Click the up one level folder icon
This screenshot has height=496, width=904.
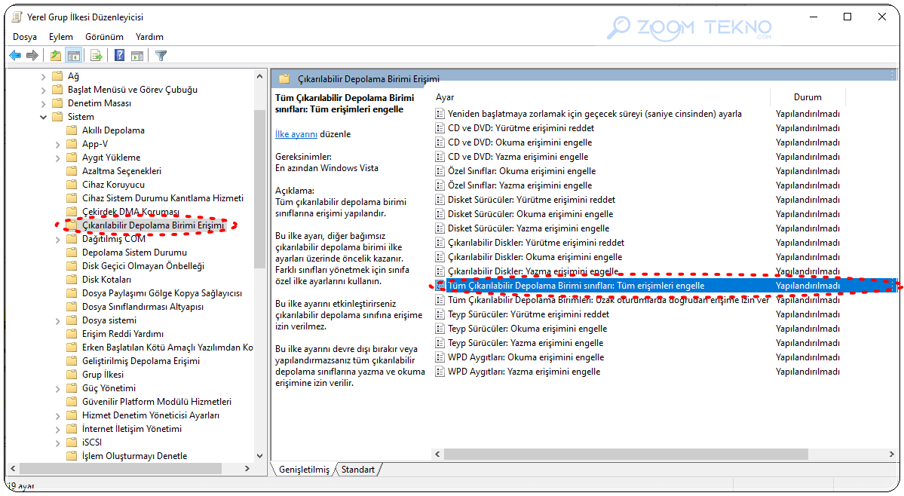(55, 56)
